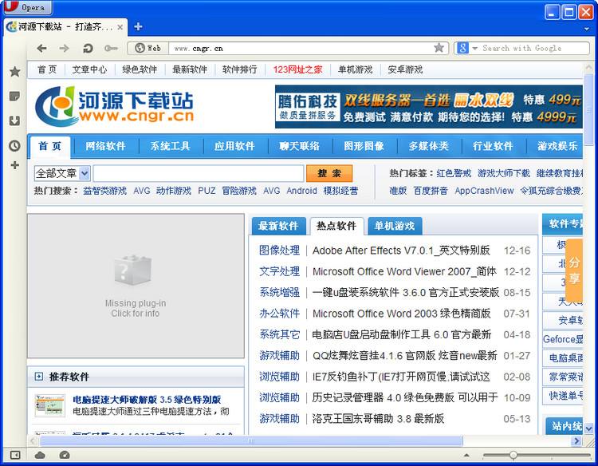Click the 益智类游戏 hot search link

(105, 191)
